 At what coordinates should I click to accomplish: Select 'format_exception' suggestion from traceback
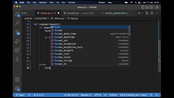(x=89, y=44)
